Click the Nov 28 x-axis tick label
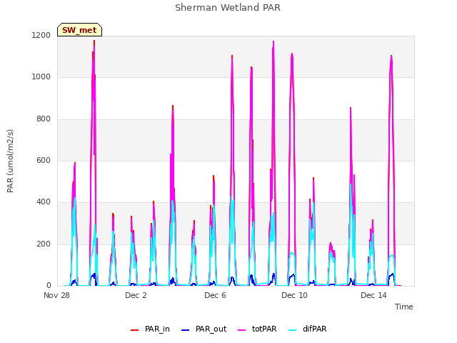This screenshot has width=457, height=343. [x=56, y=295]
